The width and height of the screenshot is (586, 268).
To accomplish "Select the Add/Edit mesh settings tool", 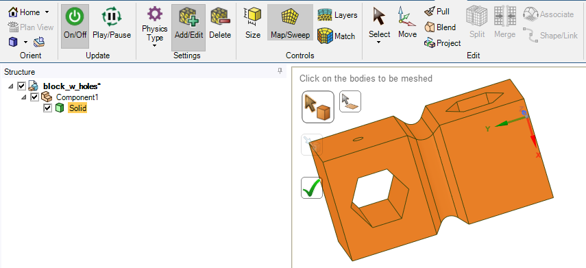I will (188, 25).
